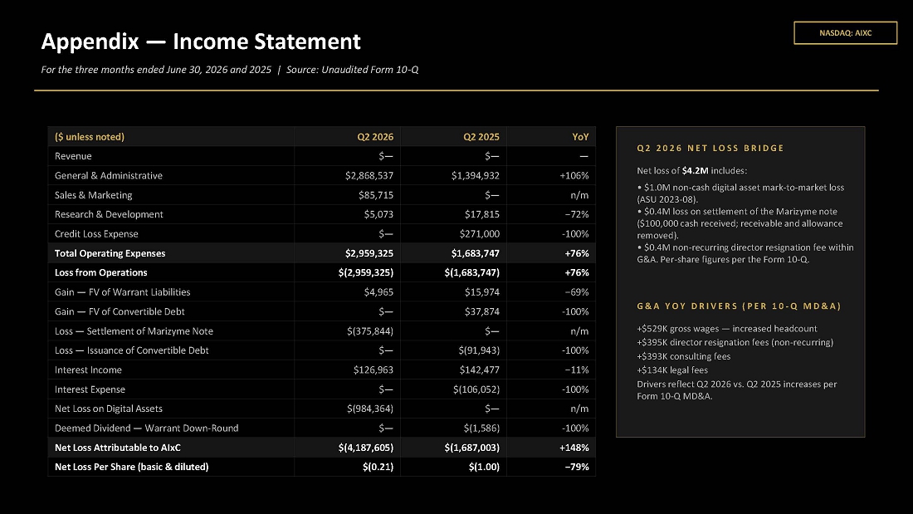Click the YoY column header
The height and width of the screenshot is (514, 913).
coord(580,137)
